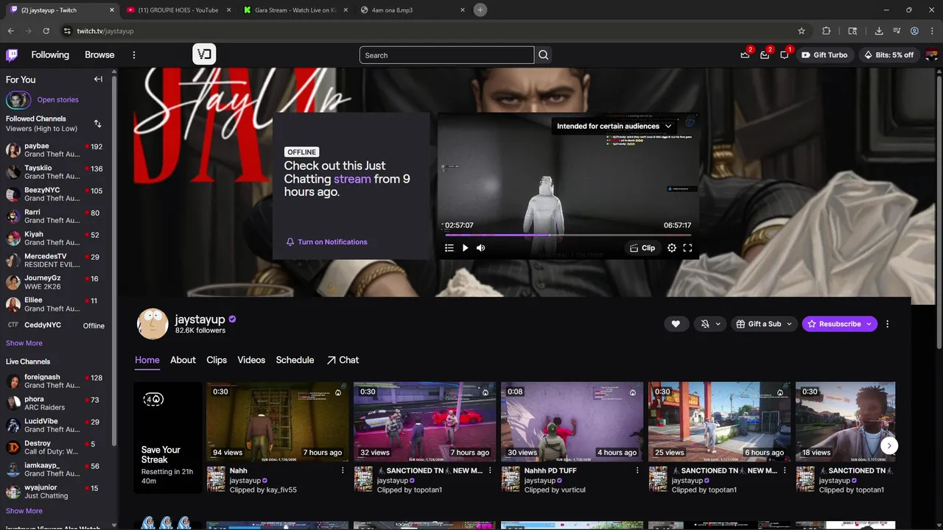This screenshot has height=530, width=943.
Task: Create a Clip from the player
Action: (x=642, y=248)
